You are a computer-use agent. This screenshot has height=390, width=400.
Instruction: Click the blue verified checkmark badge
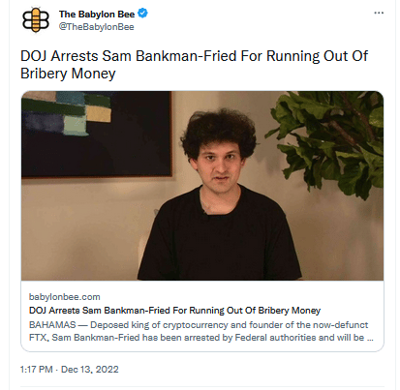[142, 14]
